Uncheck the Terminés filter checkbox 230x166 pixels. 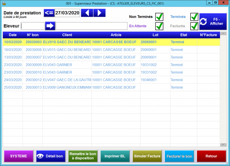tap(194, 17)
